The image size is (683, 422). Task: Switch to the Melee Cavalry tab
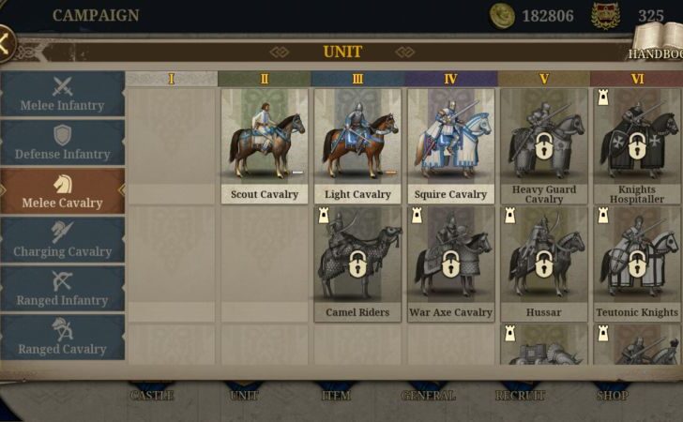[62, 191]
